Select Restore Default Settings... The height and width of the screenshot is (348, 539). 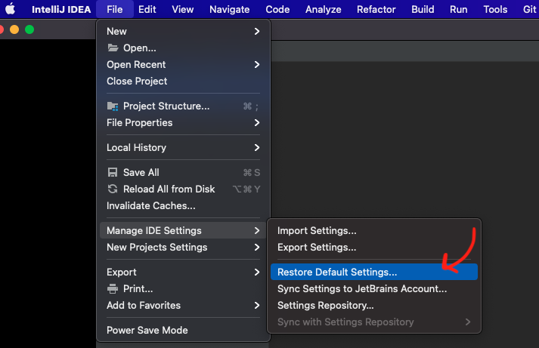(374, 272)
